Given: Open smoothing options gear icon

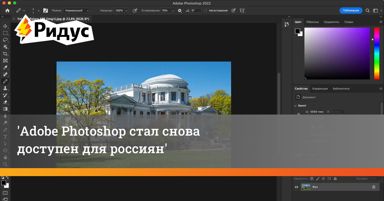Looking at the screenshot, I should pyautogui.click(x=180, y=11).
